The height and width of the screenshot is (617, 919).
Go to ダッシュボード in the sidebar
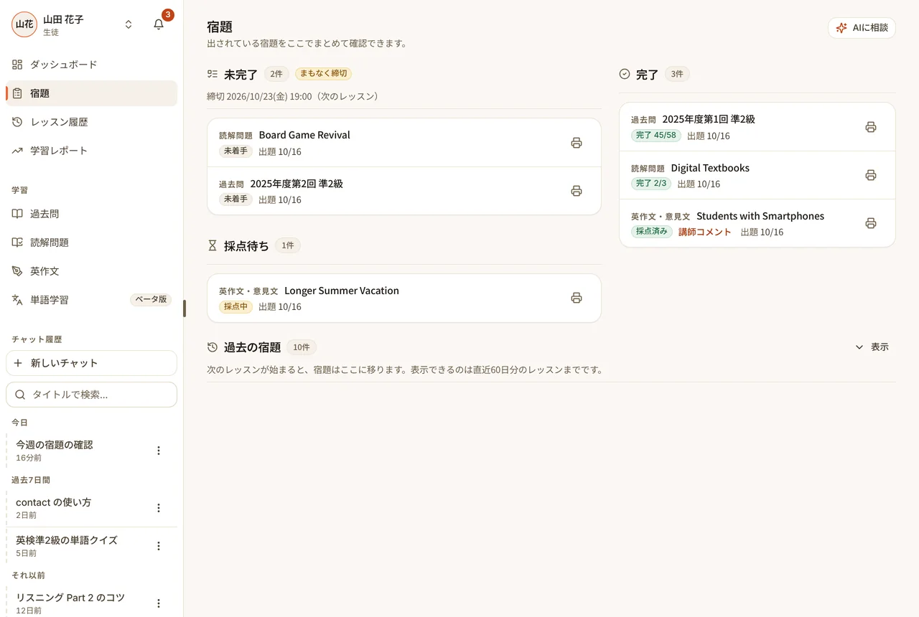pyautogui.click(x=91, y=65)
